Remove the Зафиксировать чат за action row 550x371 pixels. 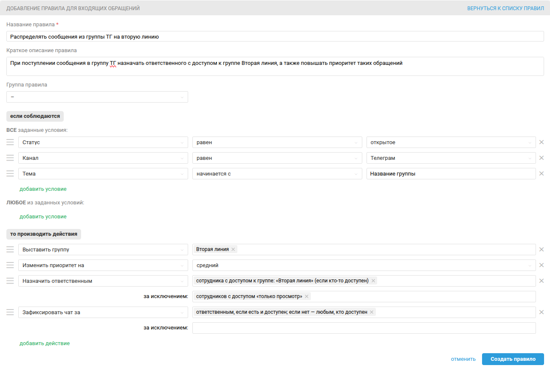coord(542,312)
